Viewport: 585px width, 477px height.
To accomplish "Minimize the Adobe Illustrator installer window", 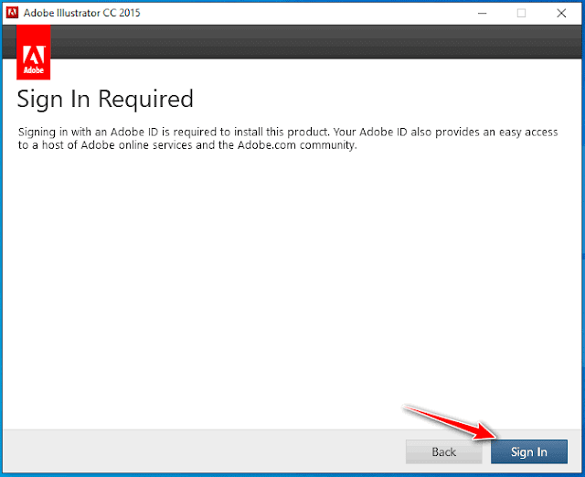I will [482, 13].
